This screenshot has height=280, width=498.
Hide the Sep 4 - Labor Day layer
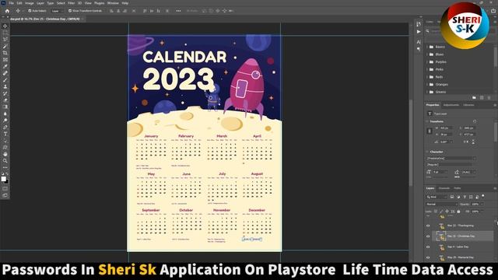[428, 247]
